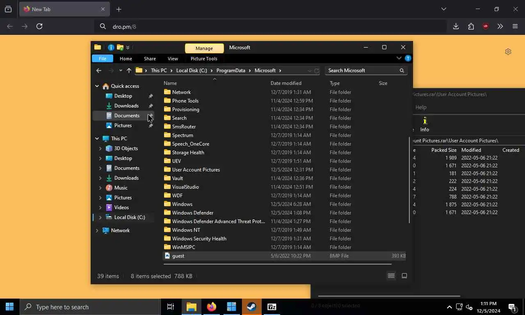The width and height of the screenshot is (525, 315).
Task: Open the Explorer Help question mark icon
Action: [408, 58]
